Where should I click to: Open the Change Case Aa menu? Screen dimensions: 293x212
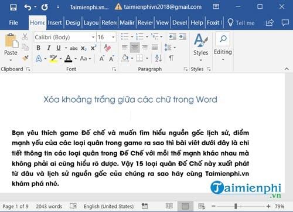point(86,58)
